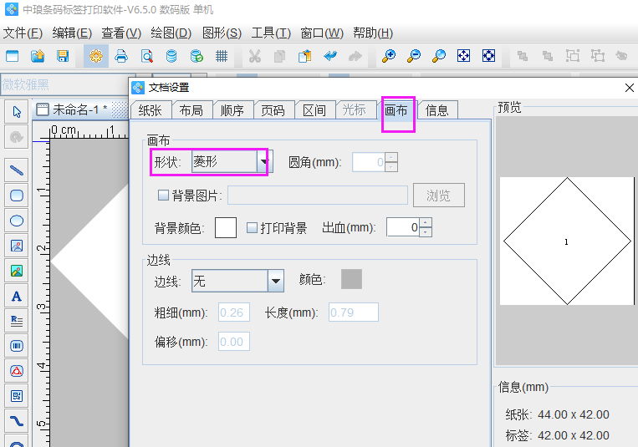Select the text tool A icon
638x447 pixels.
[x=16, y=296]
